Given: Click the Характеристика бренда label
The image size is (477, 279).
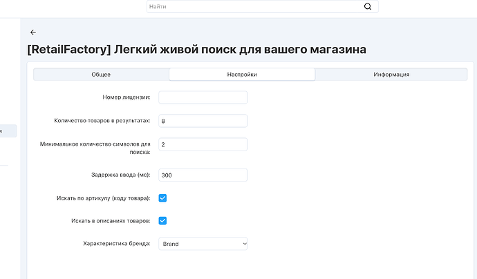Looking at the screenshot, I should pos(117,244).
